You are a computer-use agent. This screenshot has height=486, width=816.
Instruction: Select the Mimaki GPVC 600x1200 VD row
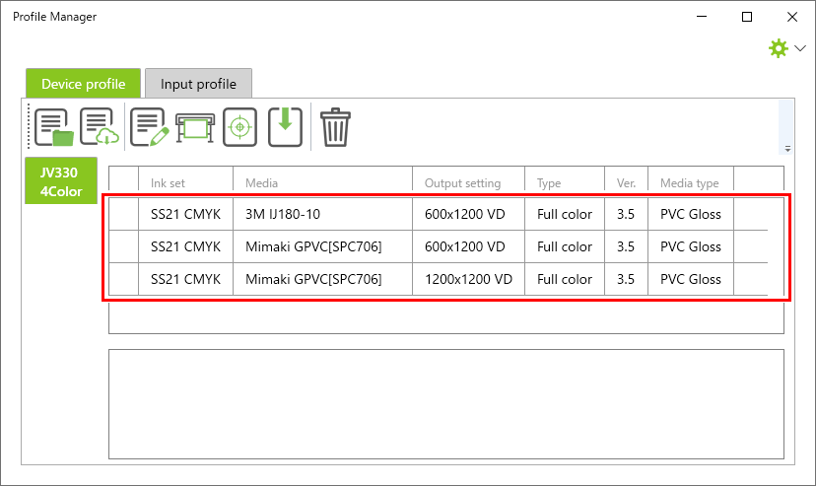[312, 246]
